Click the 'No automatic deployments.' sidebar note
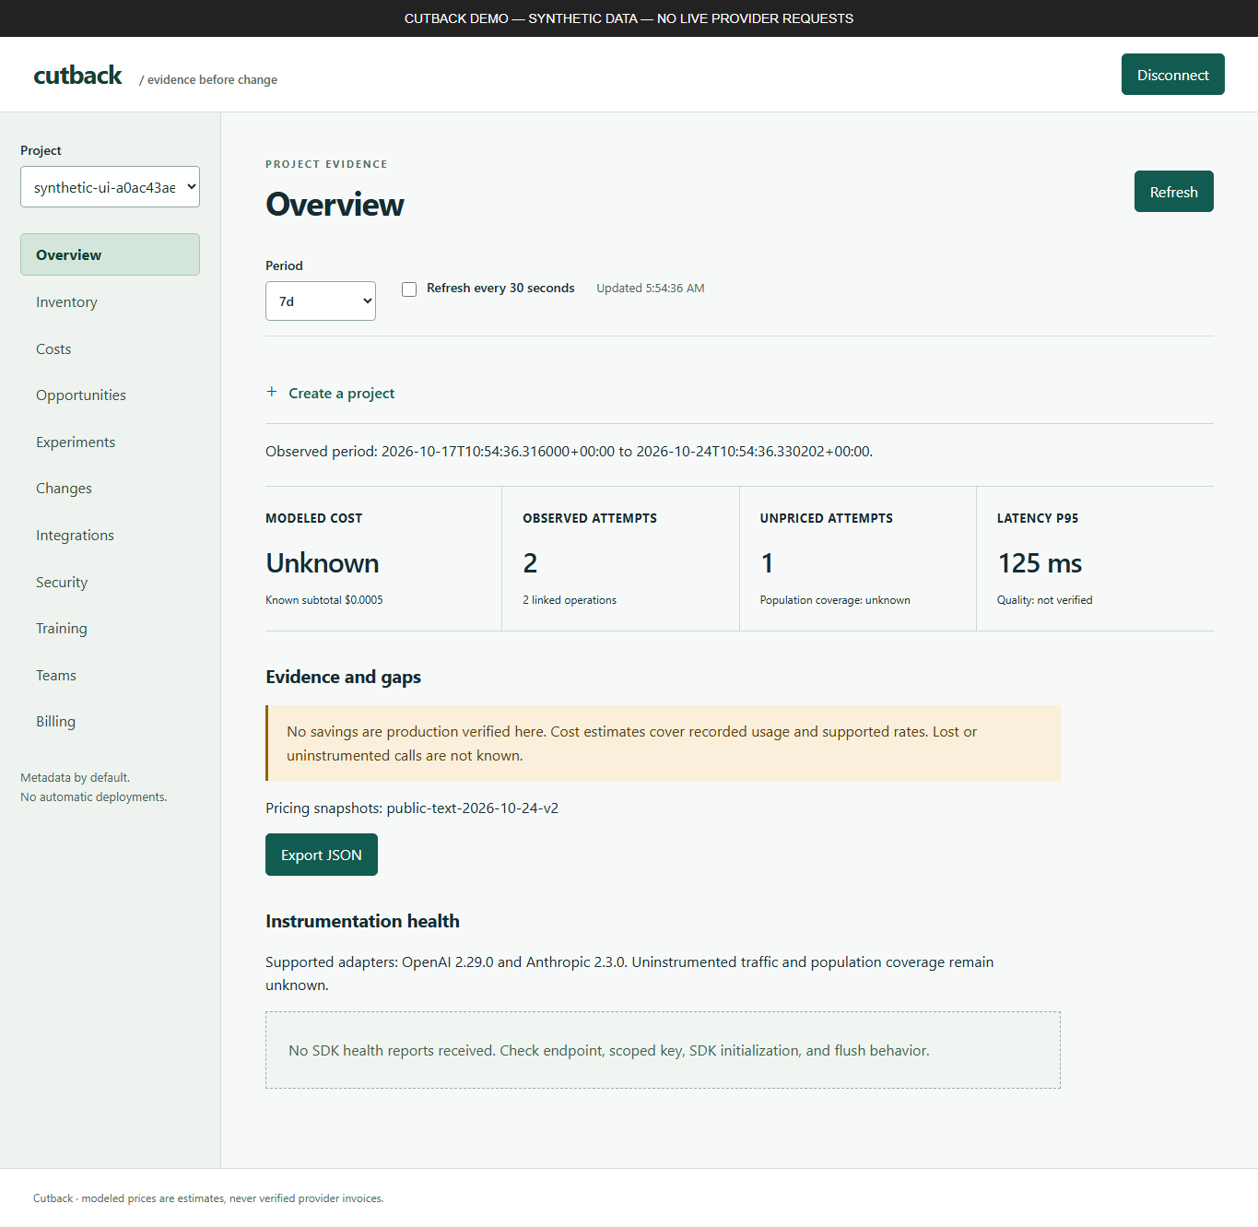Image resolution: width=1258 pixels, height=1227 pixels. pyautogui.click(x=94, y=797)
